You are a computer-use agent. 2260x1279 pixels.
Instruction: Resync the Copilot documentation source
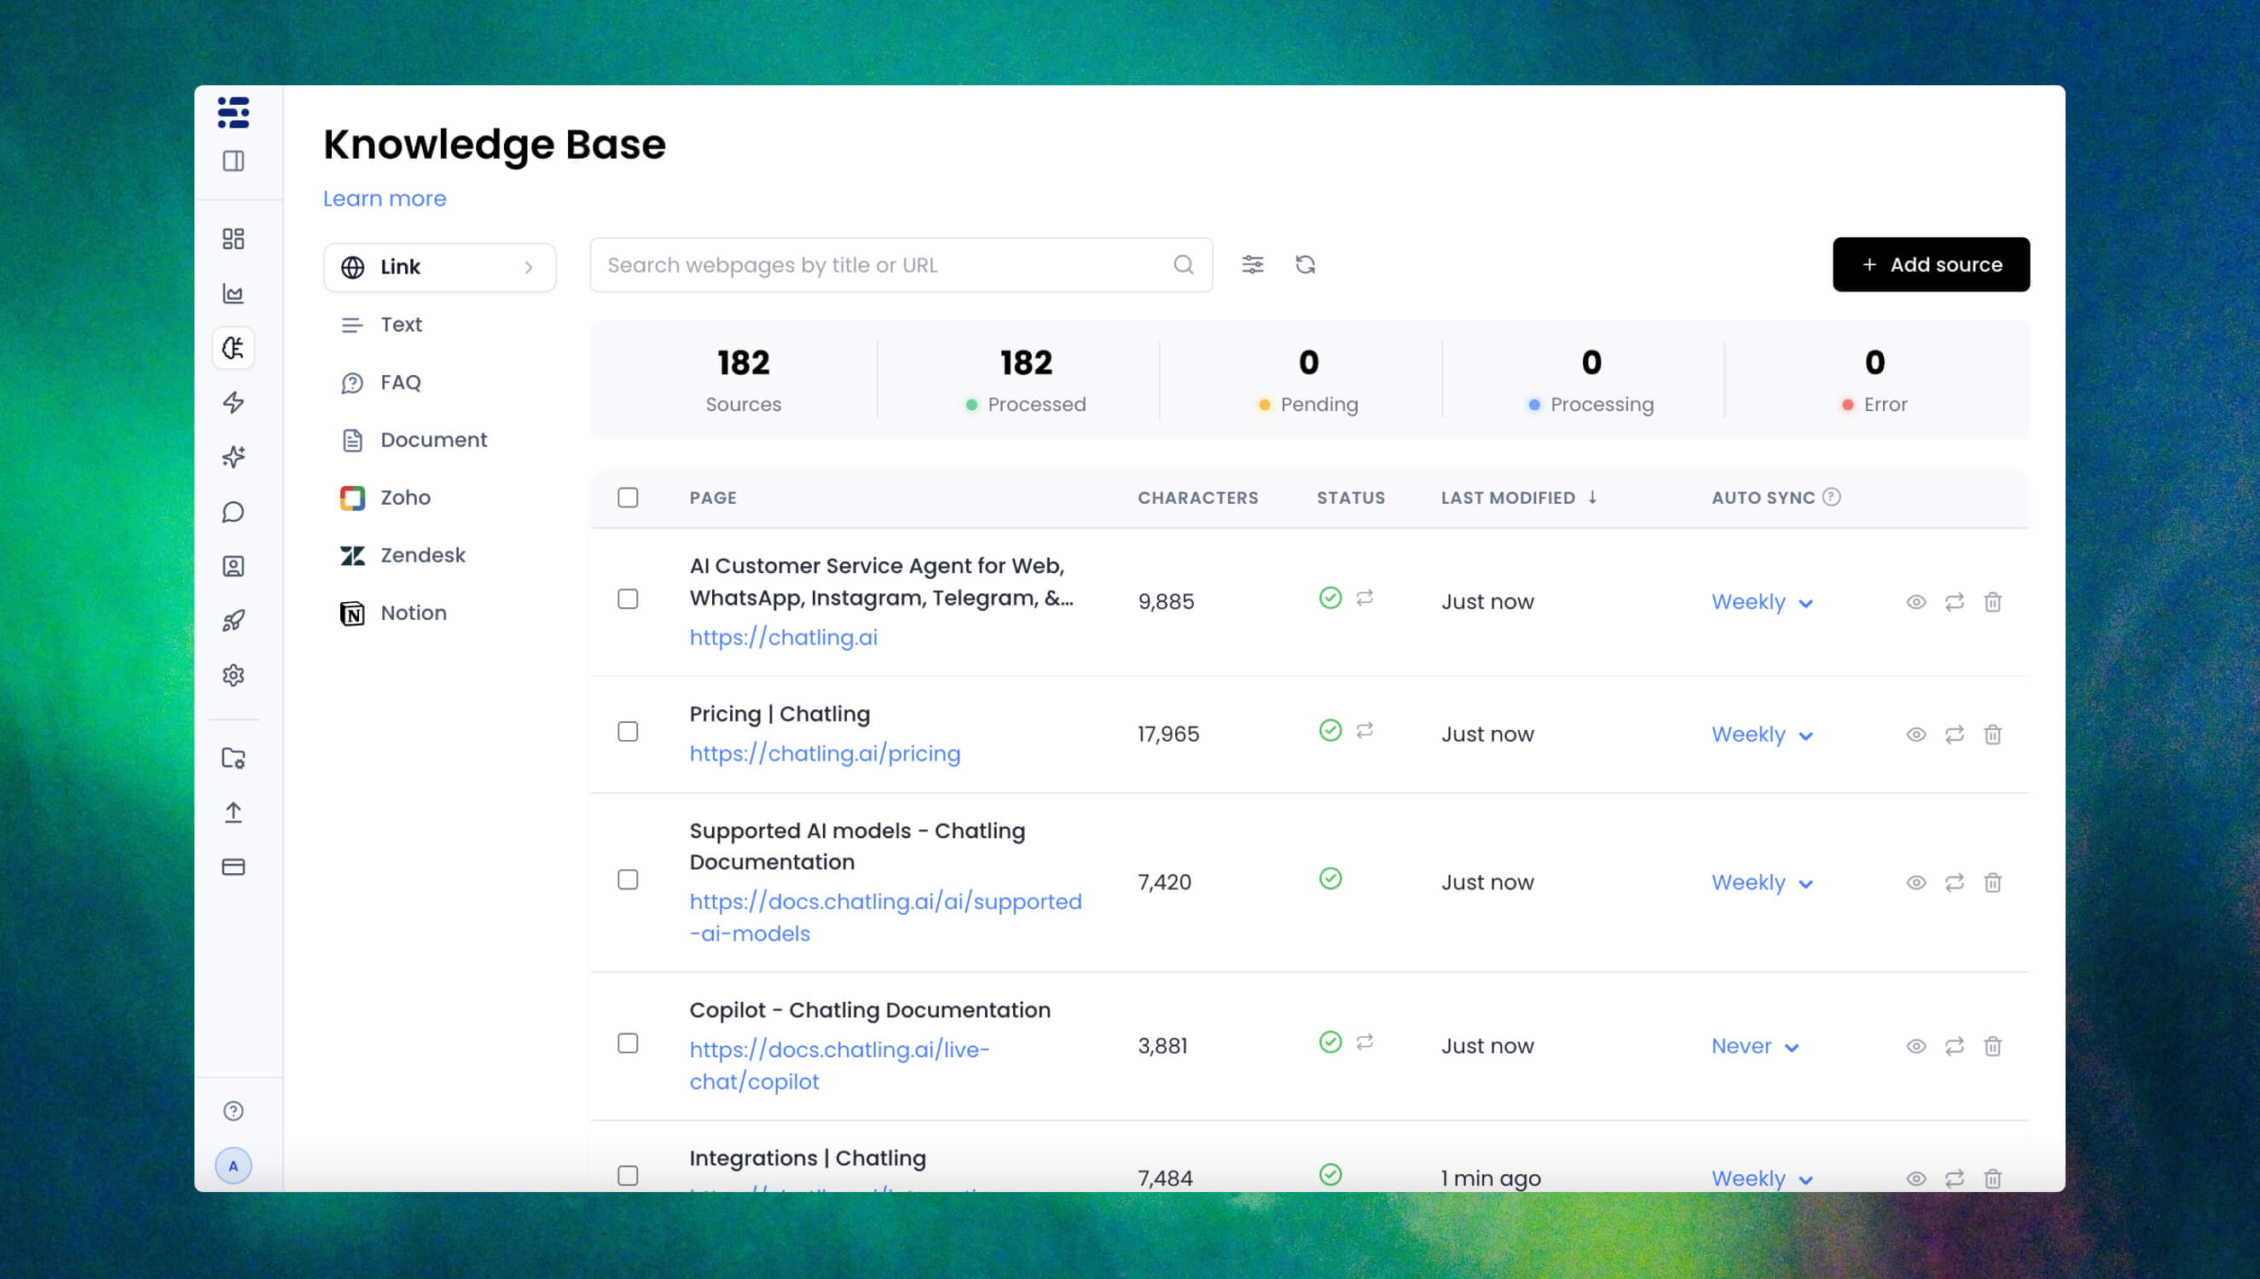1954,1046
